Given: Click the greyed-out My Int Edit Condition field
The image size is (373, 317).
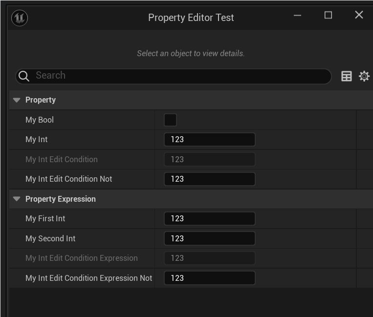Looking at the screenshot, I should [x=209, y=159].
